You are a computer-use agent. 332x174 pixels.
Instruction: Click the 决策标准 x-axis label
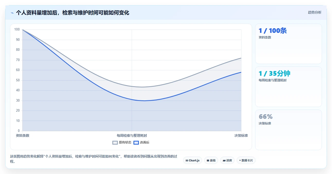click(241, 136)
